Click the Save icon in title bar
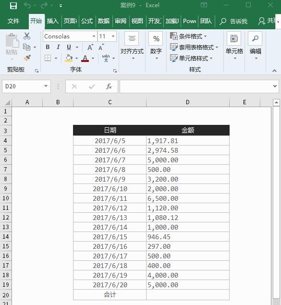 13,5
